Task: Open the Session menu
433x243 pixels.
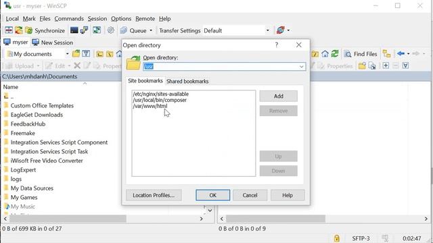Action: (97, 19)
